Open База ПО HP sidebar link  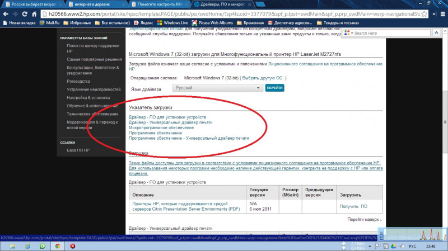coord(78,150)
